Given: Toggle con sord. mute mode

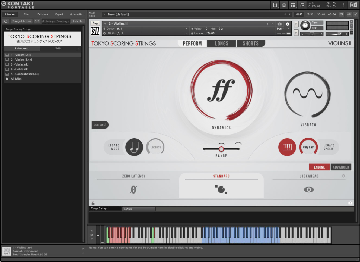Looking at the screenshot, I should click(100, 125).
